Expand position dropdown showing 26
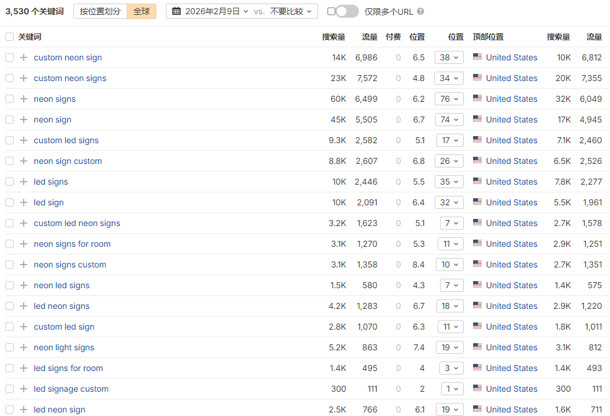Screen dimensions: 610x416 point(449,161)
